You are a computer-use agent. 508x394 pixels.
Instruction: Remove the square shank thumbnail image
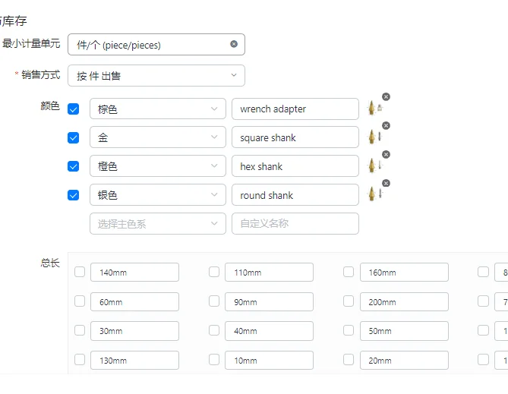coord(386,125)
